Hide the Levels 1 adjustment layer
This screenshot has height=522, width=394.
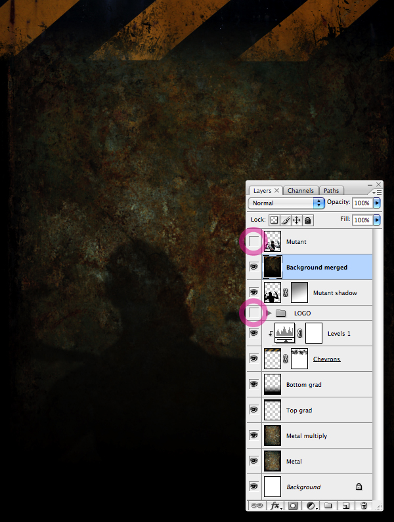point(253,333)
